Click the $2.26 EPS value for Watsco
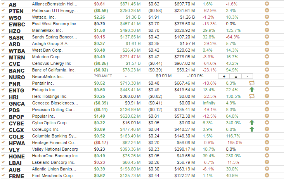The width and height of the screenshot is (286, 179). point(99,17)
